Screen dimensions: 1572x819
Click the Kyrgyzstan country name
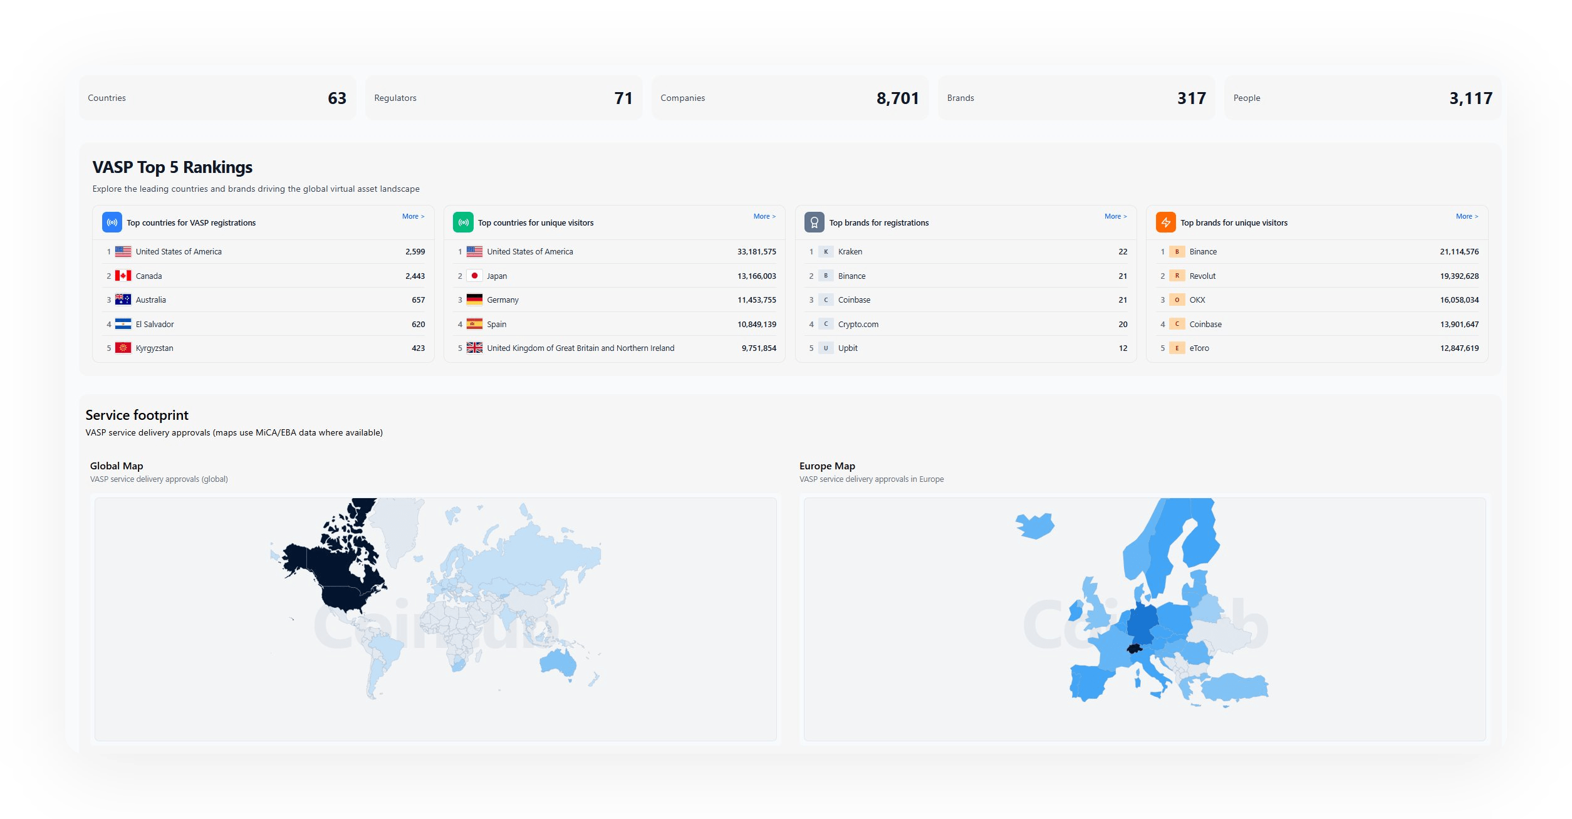[155, 348]
